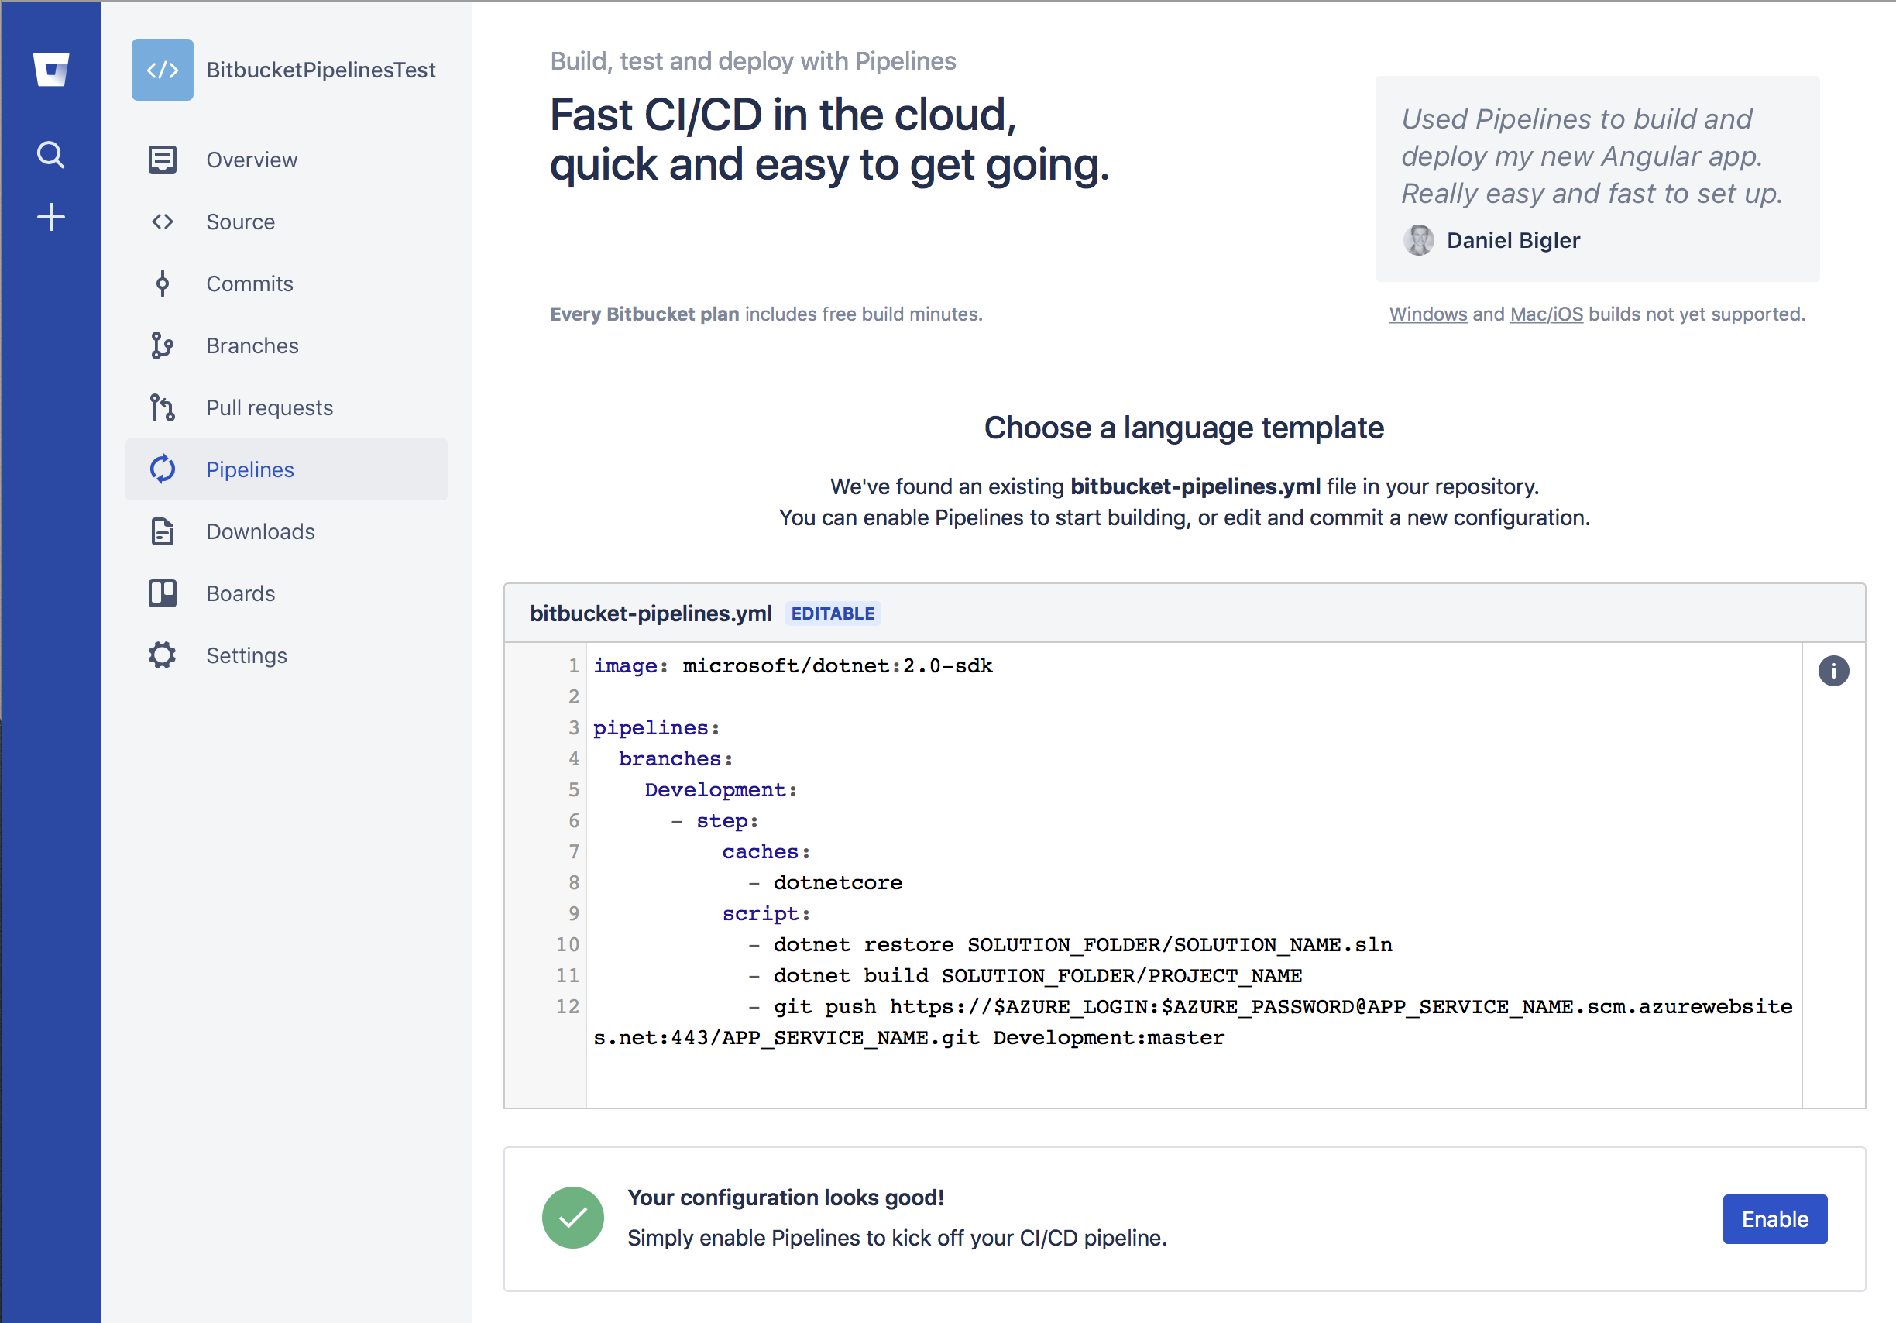Click the dotnetcore line in editor
The width and height of the screenshot is (1896, 1323).
[825, 883]
